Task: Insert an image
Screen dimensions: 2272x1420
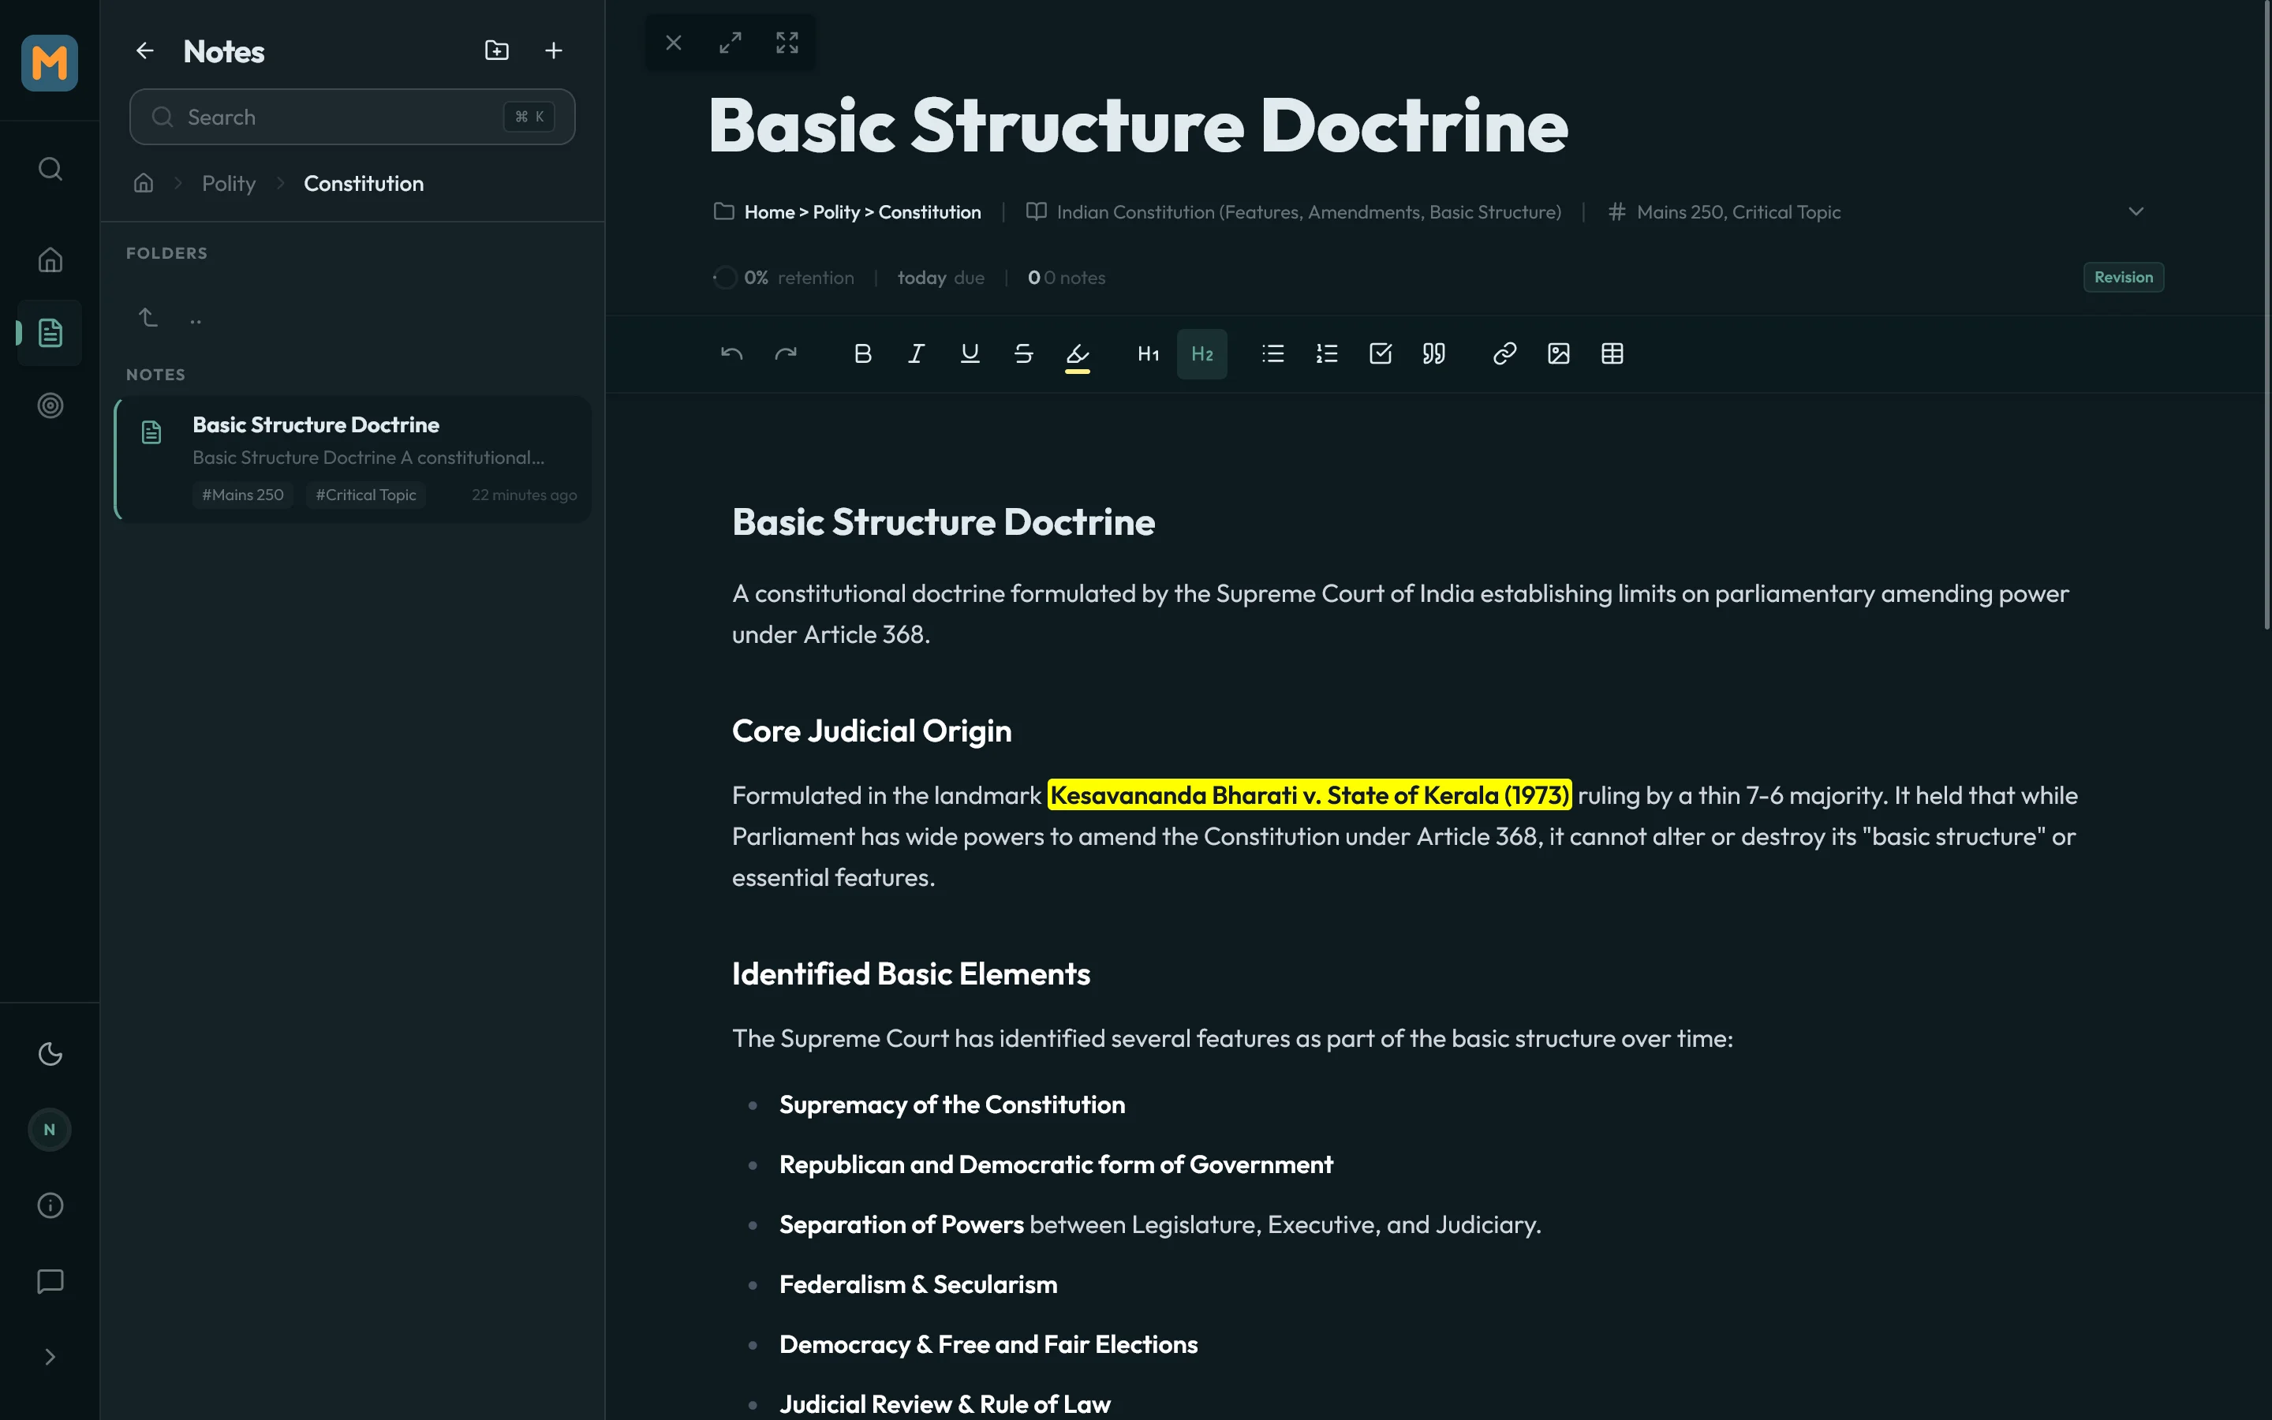Action: click(x=1559, y=354)
